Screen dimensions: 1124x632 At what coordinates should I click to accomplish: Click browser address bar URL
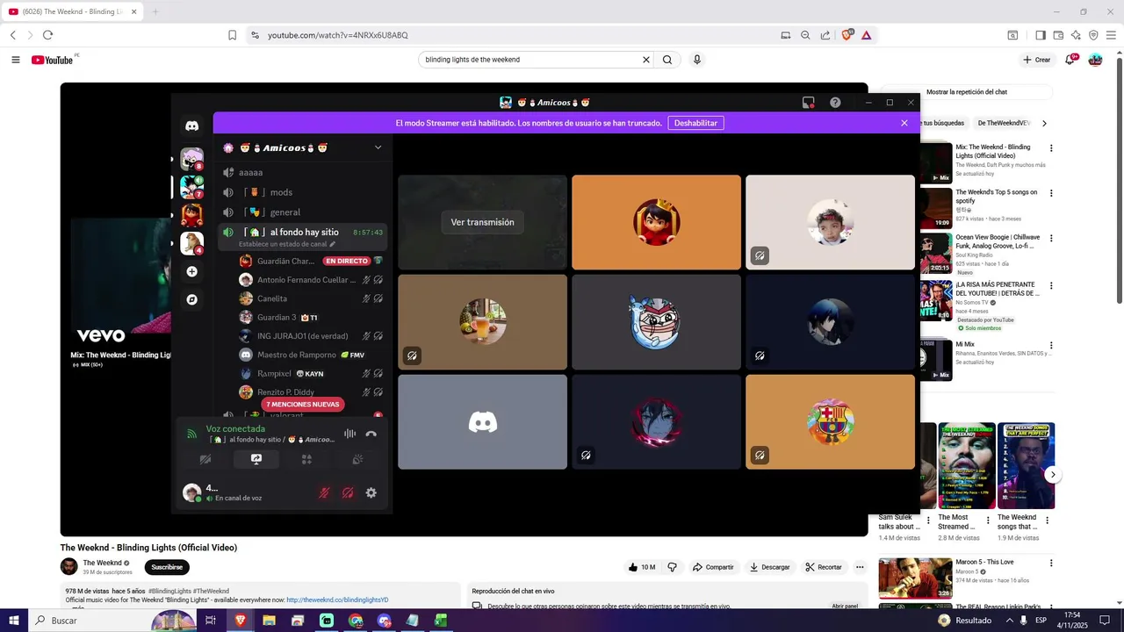337,35
